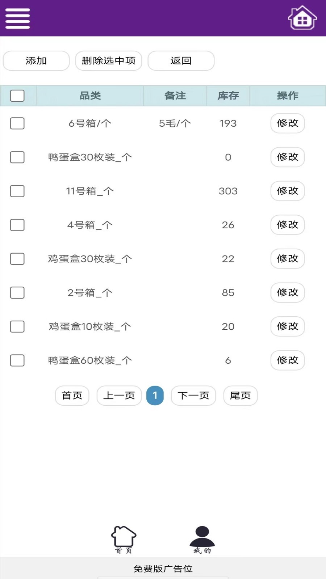Click the 返回 button

tap(181, 61)
